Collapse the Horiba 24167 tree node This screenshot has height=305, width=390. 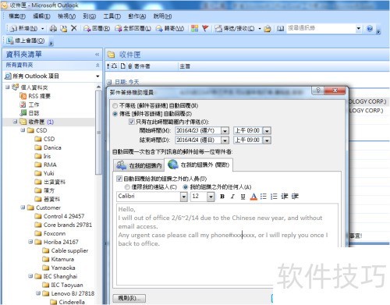[x=30, y=242]
